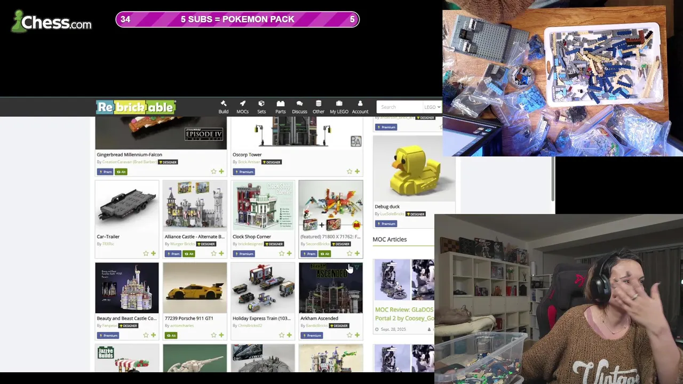Open the Sets menu
Image resolution: width=683 pixels, height=384 pixels.
[x=261, y=107]
